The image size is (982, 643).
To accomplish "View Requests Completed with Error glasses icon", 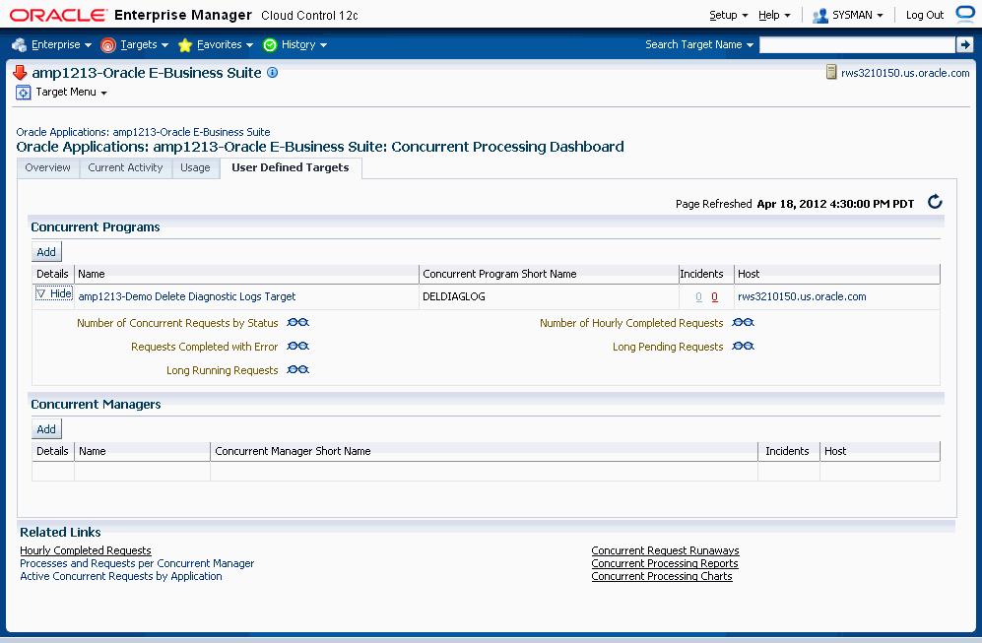I will click(298, 347).
